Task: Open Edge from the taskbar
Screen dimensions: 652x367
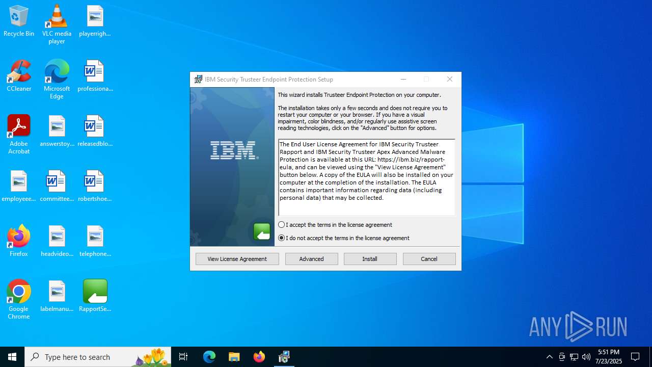Action: click(209, 357)
